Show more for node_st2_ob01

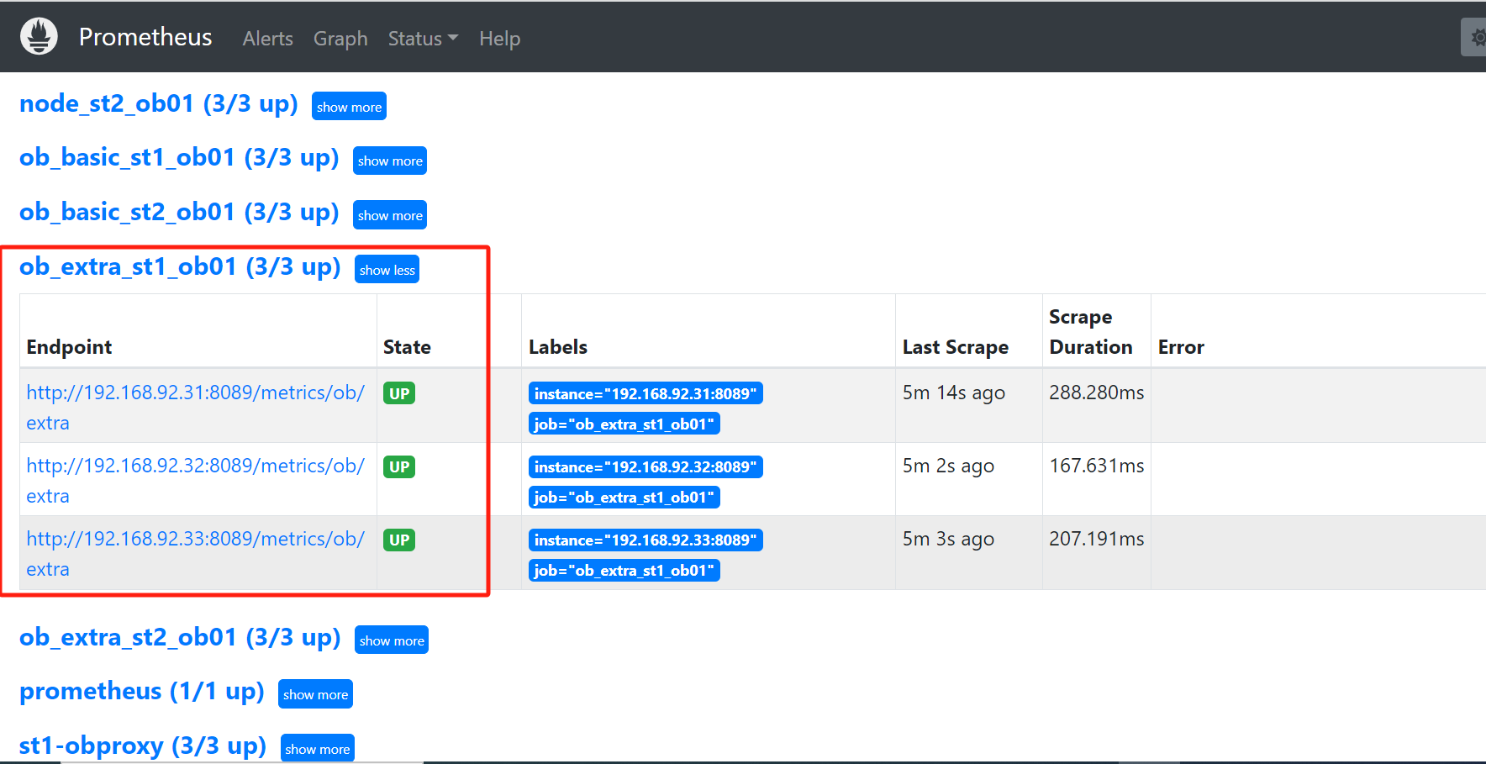(349, 107)
